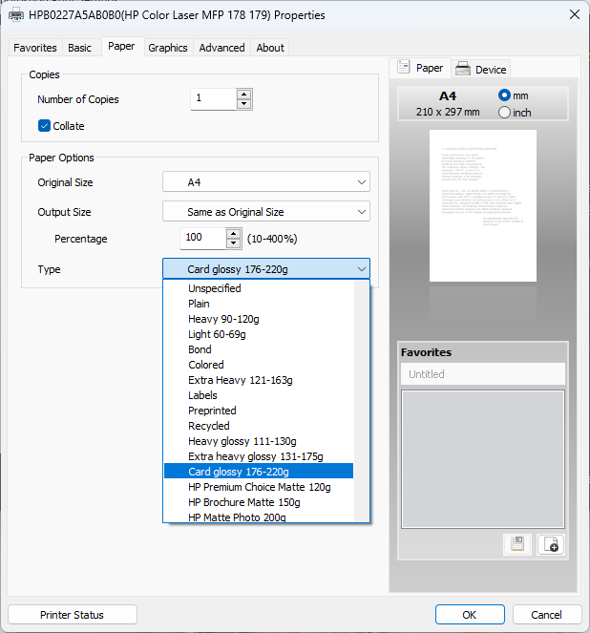
Task: Click the Untitled favorites name field
Action: coord(482,374)
